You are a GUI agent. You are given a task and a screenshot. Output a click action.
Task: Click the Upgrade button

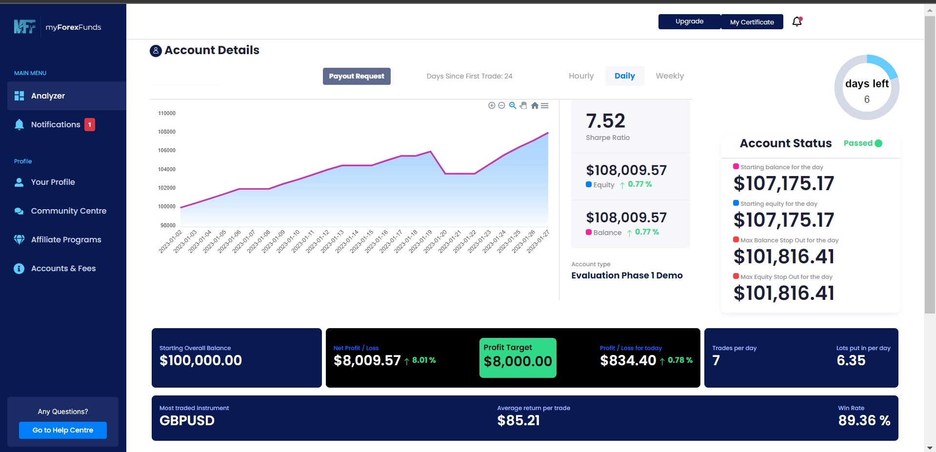click(689, 21)
